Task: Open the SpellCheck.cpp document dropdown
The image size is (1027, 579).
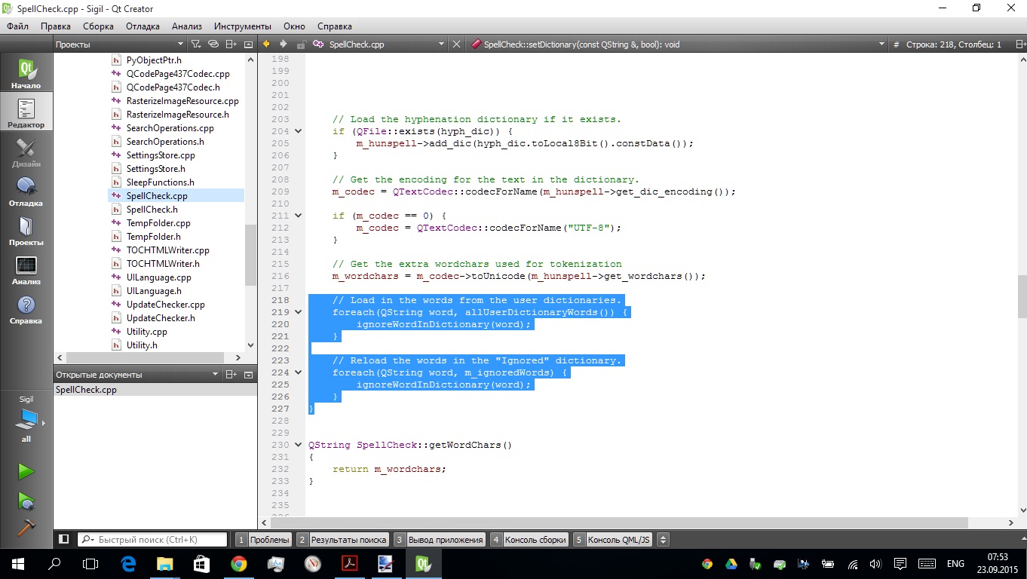Action: 441,44
